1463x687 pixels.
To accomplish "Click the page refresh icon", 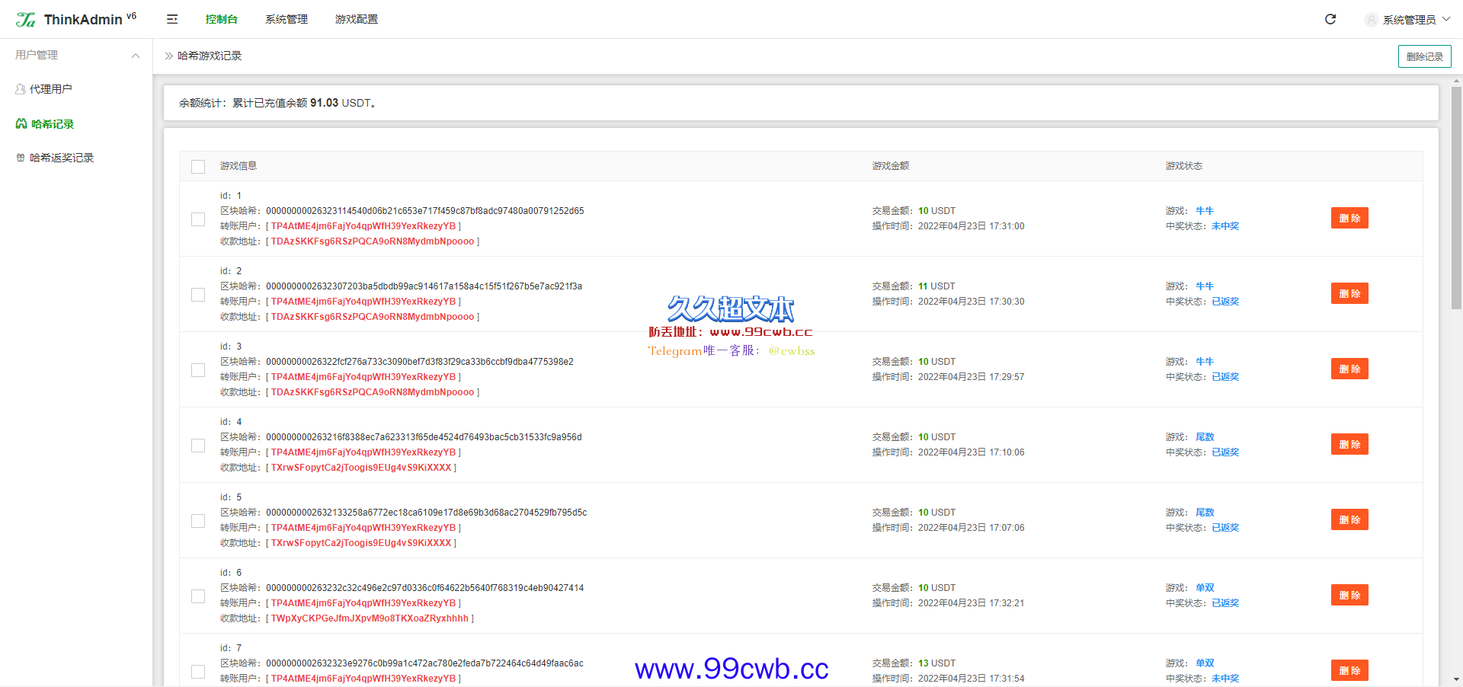I will pos(1330,19).
